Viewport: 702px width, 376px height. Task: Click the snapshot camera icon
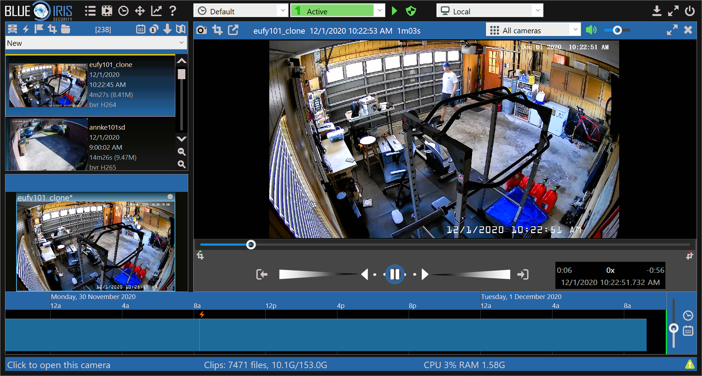202,30
